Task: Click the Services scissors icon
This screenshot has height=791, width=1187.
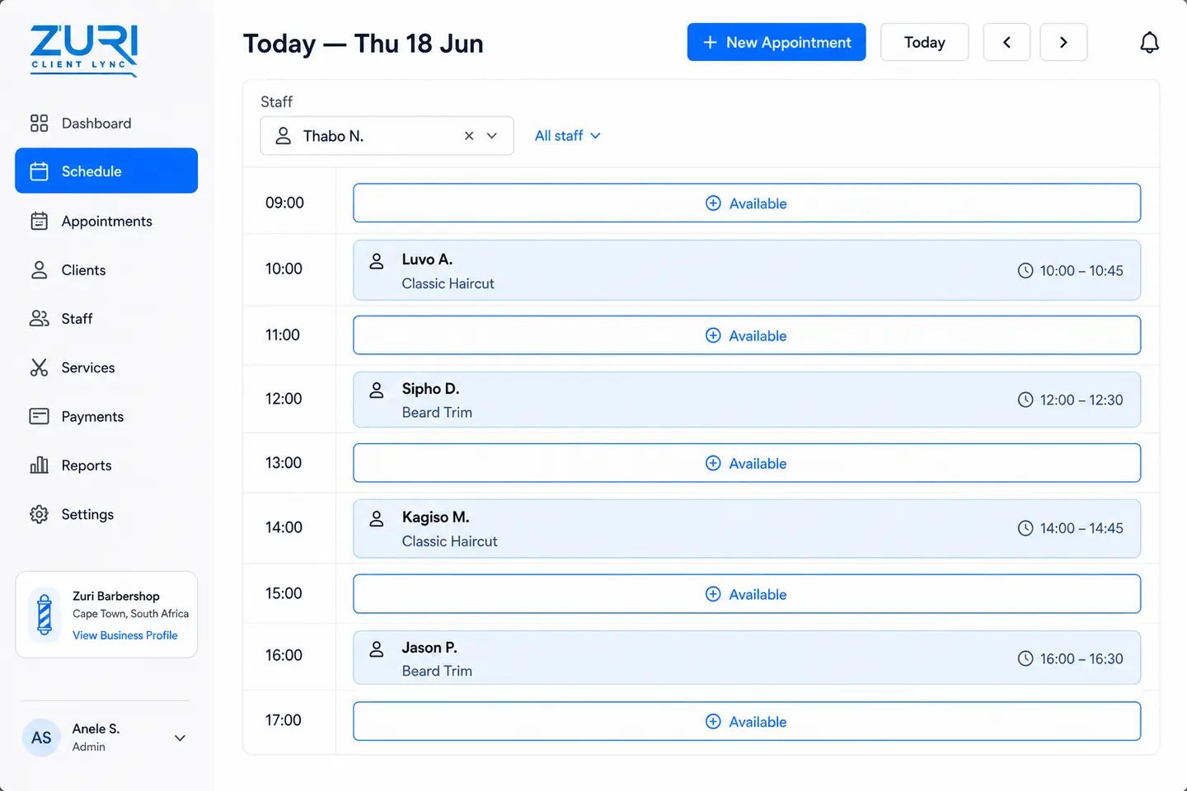Action: tap(39, 367)
